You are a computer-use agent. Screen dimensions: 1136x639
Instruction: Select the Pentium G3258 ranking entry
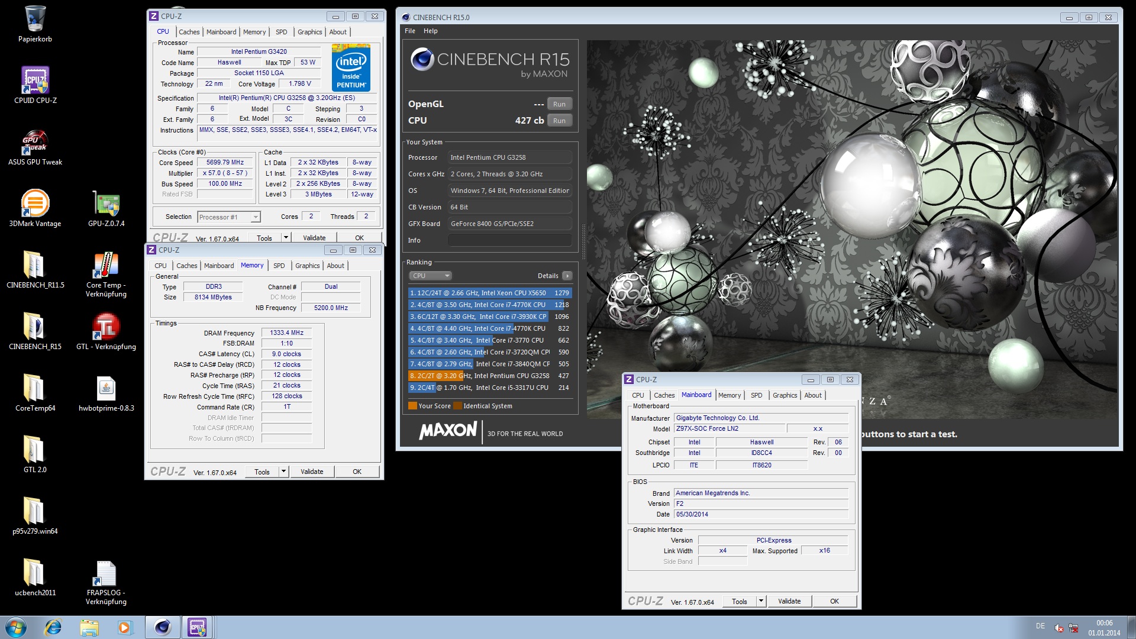click(x=489, y=376)
